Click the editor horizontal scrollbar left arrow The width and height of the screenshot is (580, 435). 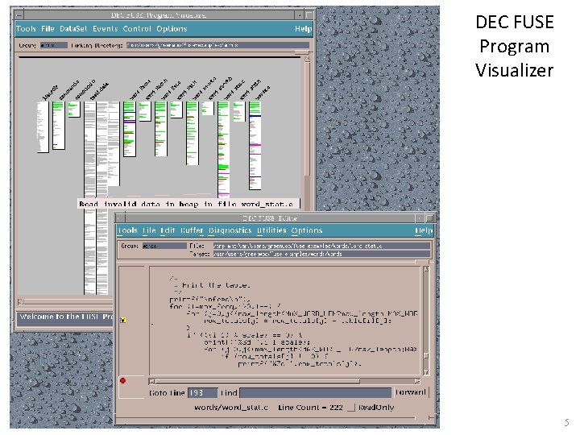152,381
